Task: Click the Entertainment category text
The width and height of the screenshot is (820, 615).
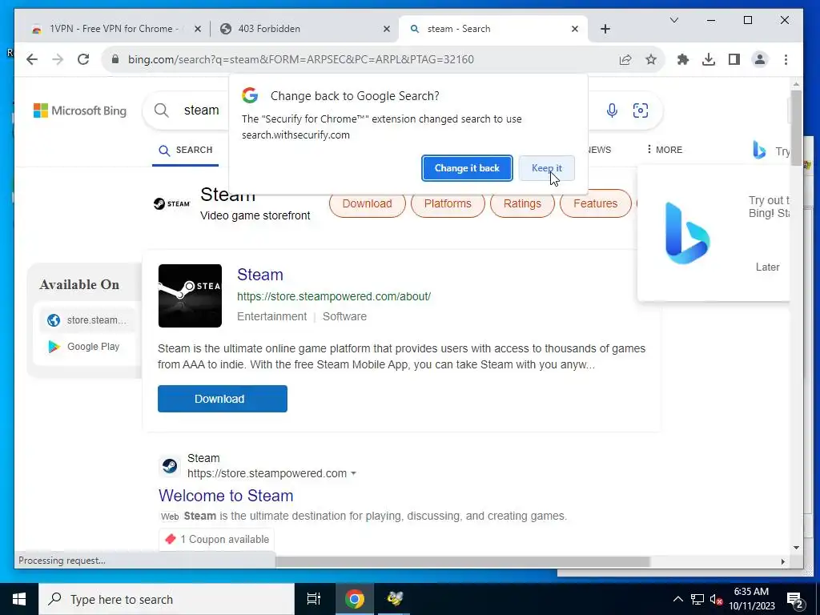Action: 272,316
